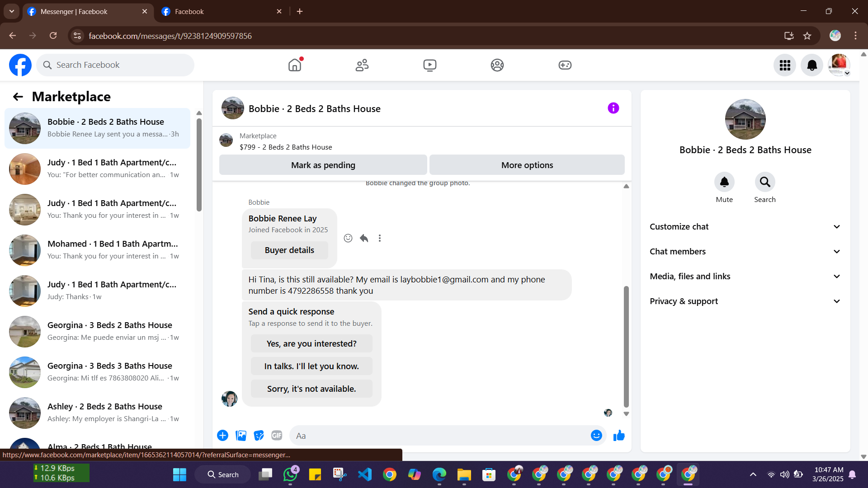Screen dimensions: 868x488
Task: Open the Chrome three-dot menu
Action: tap(855, 36)
